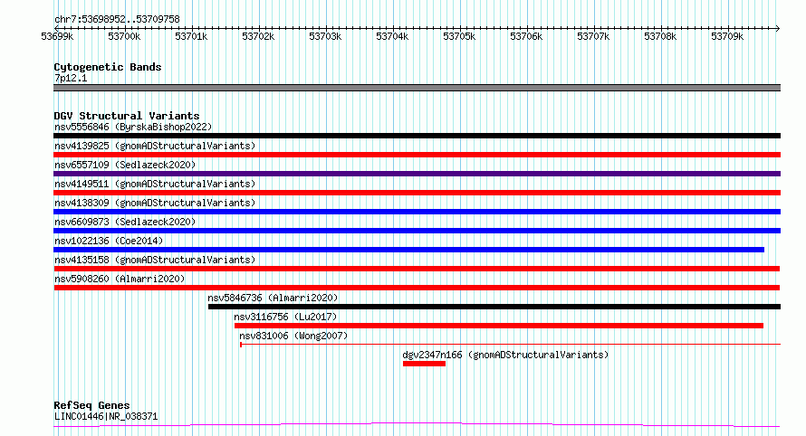
Task: Click the 53709k ruler tick label
Action: tap(727, 36)
